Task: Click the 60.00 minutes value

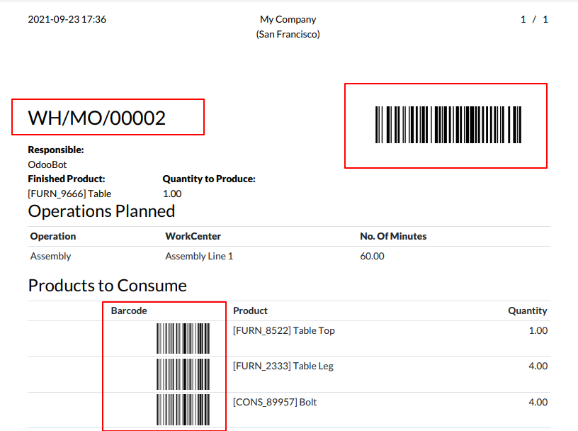Action: [373, 256]
